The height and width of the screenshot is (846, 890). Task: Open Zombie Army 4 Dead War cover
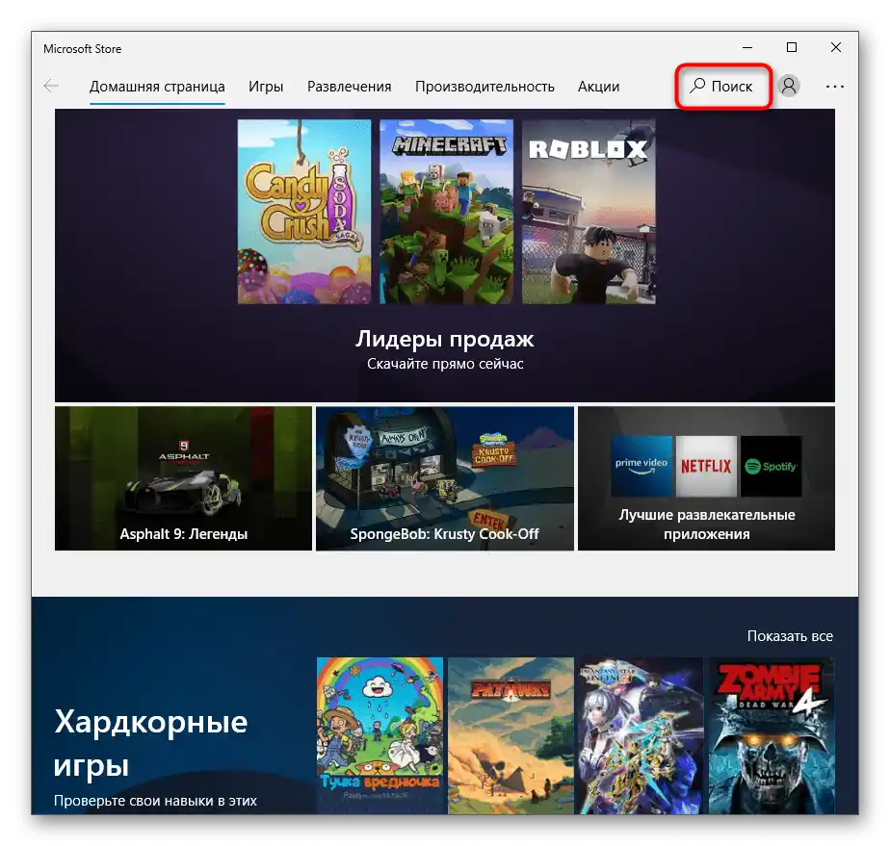pyautogui.click(x=772, y=735)
